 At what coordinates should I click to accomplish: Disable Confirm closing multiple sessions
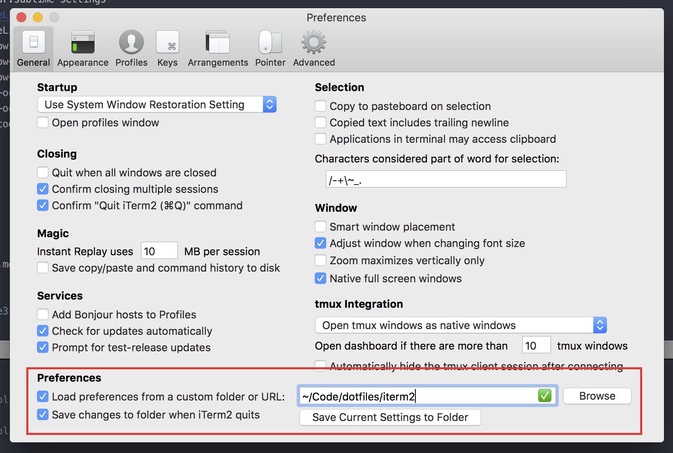point(43,189)
